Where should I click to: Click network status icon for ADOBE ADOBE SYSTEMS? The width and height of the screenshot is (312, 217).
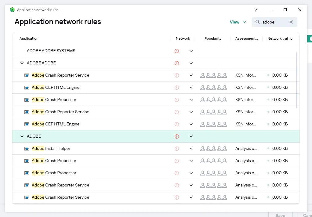(x=177, y=51)
